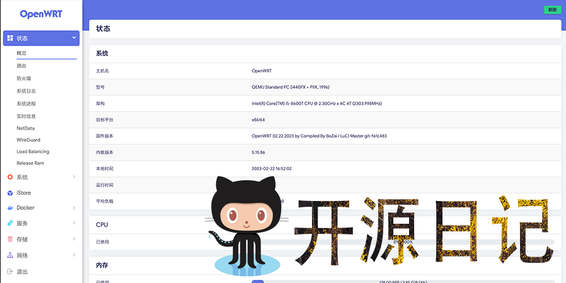The image size is (566, 283).
Task: Click the QEMU Standard PC model text
Action: [x=291, y=87]
